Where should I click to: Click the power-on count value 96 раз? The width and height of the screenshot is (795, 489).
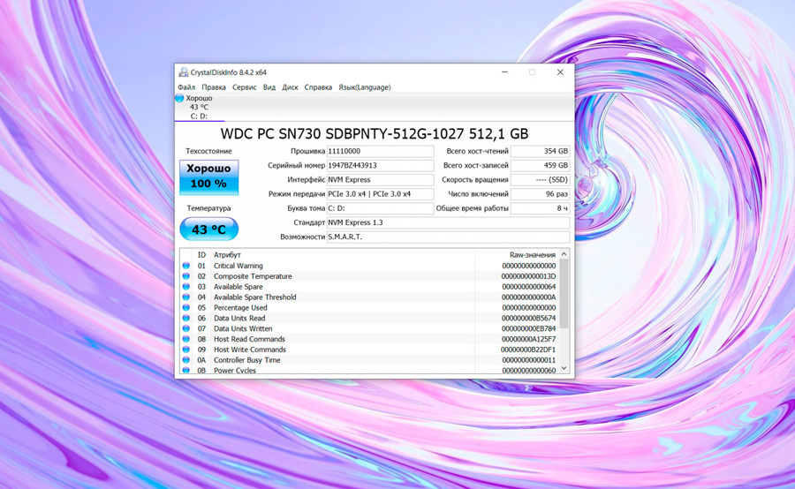coord(540,193)
